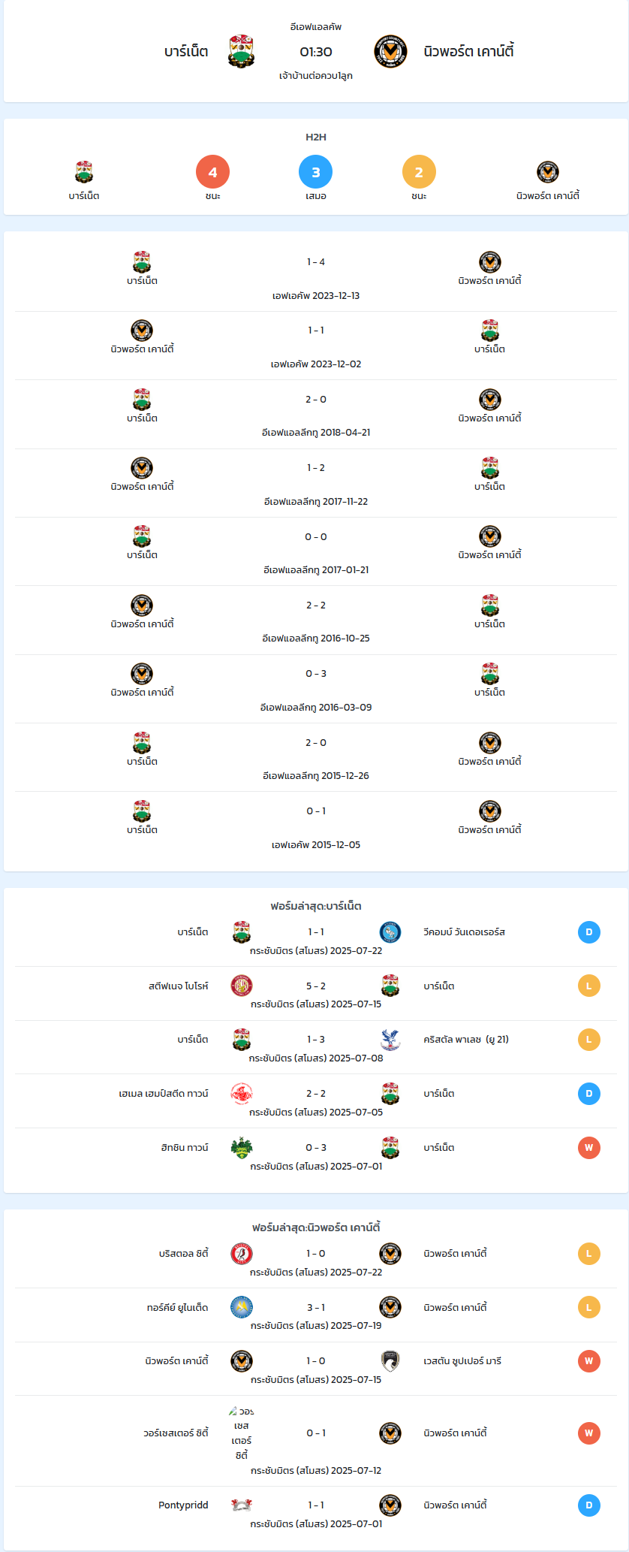The width and height of the screenshot is (629, 1552).
Task: Click the Hitchin Town crest
Action: click(x=242, y=1148)
